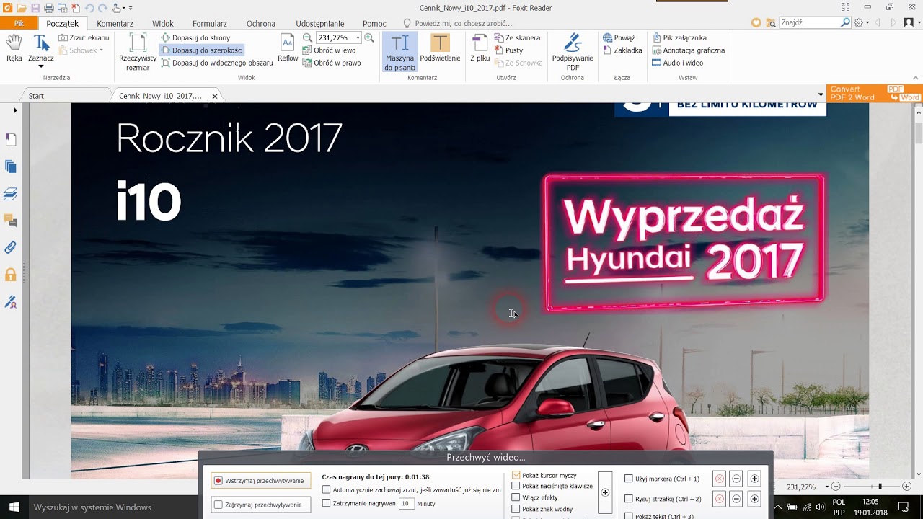The image size is (923, 519).
Task: Toggle Pokaż kursor myszy checkbox
Action: pos(516,476)
